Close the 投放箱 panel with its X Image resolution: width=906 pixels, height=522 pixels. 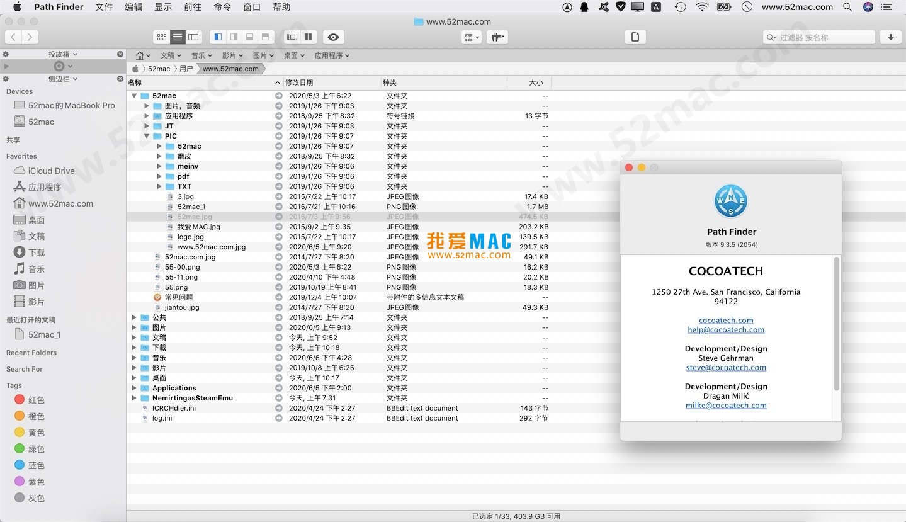coord(120,54)
